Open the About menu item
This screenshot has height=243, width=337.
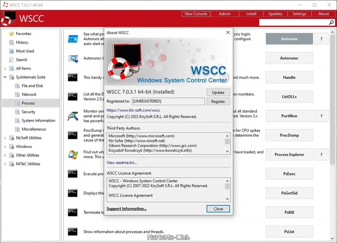pyautogui.click(x=324, y=14)
